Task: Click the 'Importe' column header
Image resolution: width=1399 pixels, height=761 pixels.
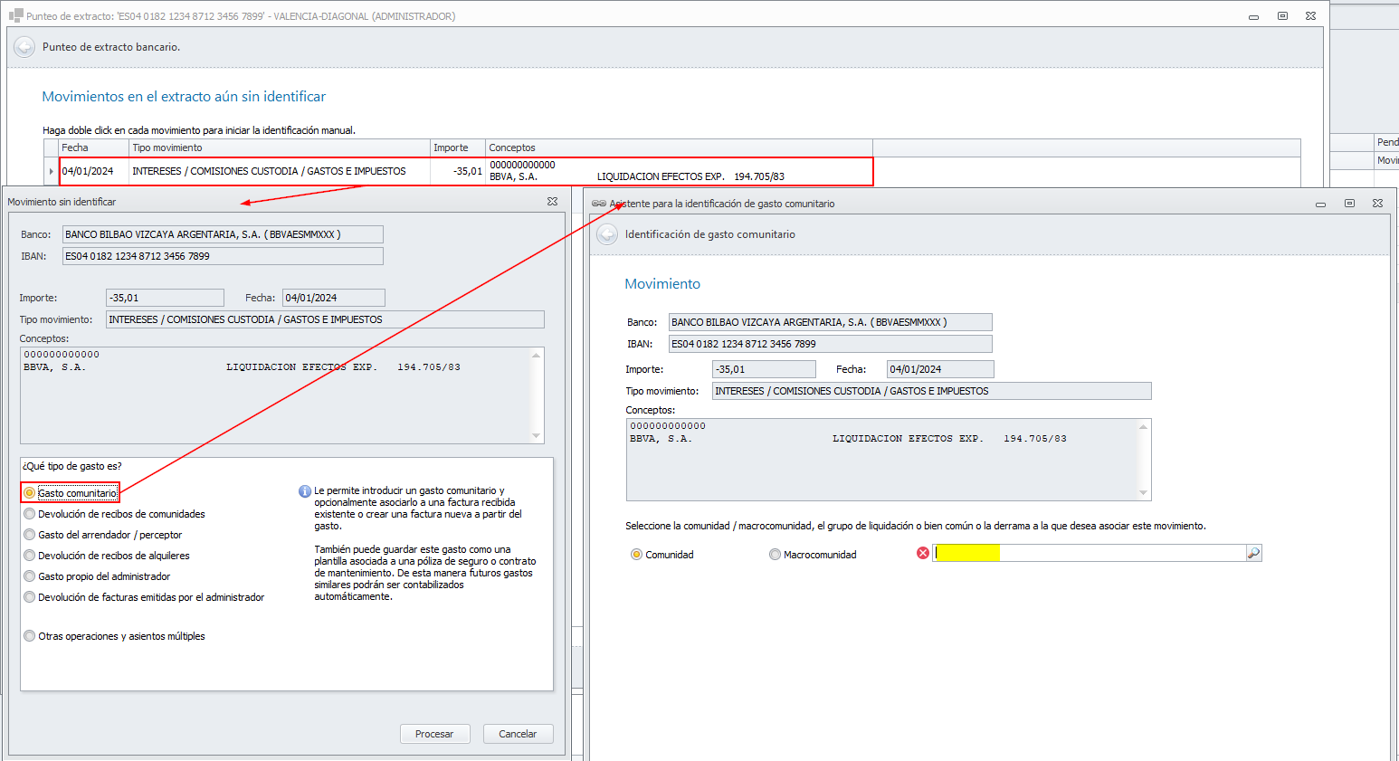Action: click(457, 147)
